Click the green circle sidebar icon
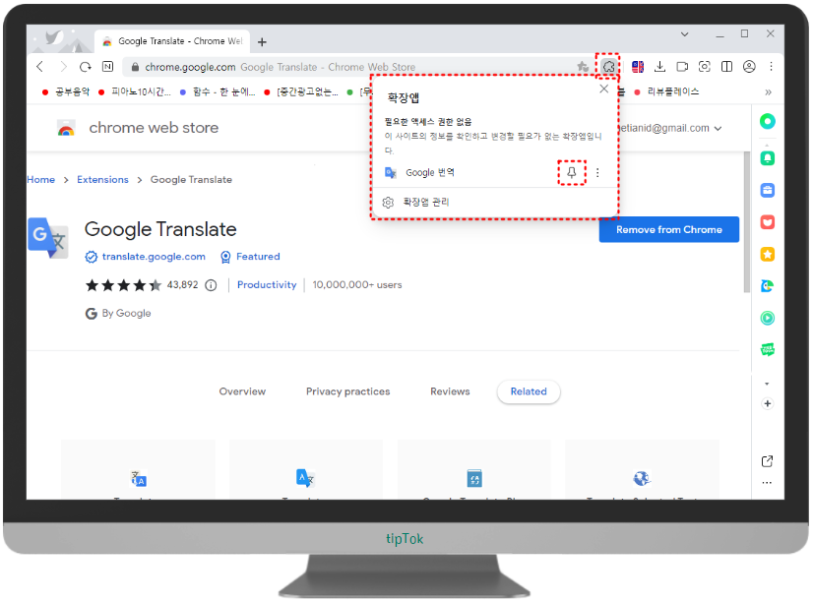The height and width of the screenshot is (600, 813). point(768,121)
